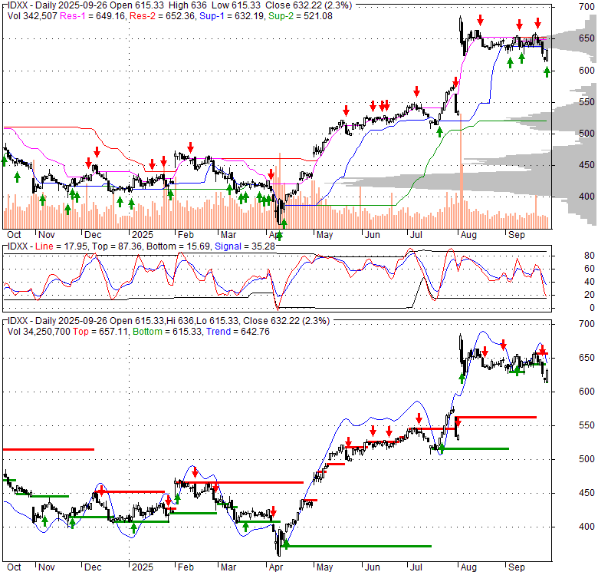Click the 20 level on the oscillator axis
Image resolution: width=598 pixels, height=572 pixels.
point(590,295)
